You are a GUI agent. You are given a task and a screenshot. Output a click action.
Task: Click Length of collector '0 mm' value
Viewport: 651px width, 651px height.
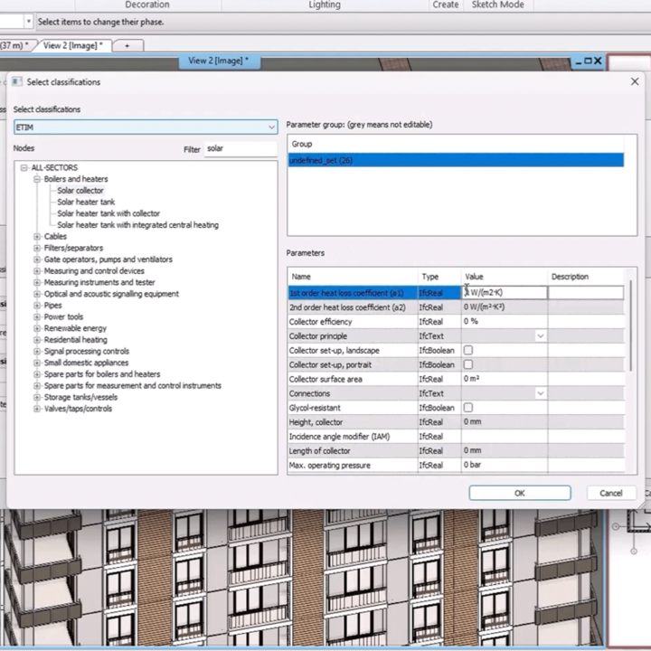(472, 450)
